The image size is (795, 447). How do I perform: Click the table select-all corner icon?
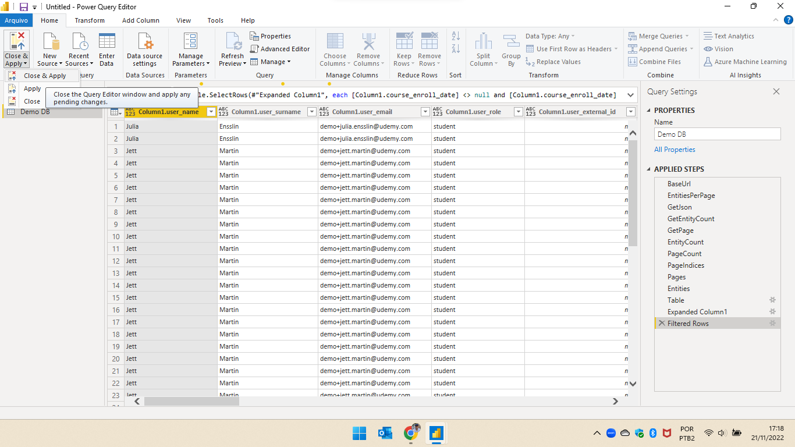tap(115, 112)
